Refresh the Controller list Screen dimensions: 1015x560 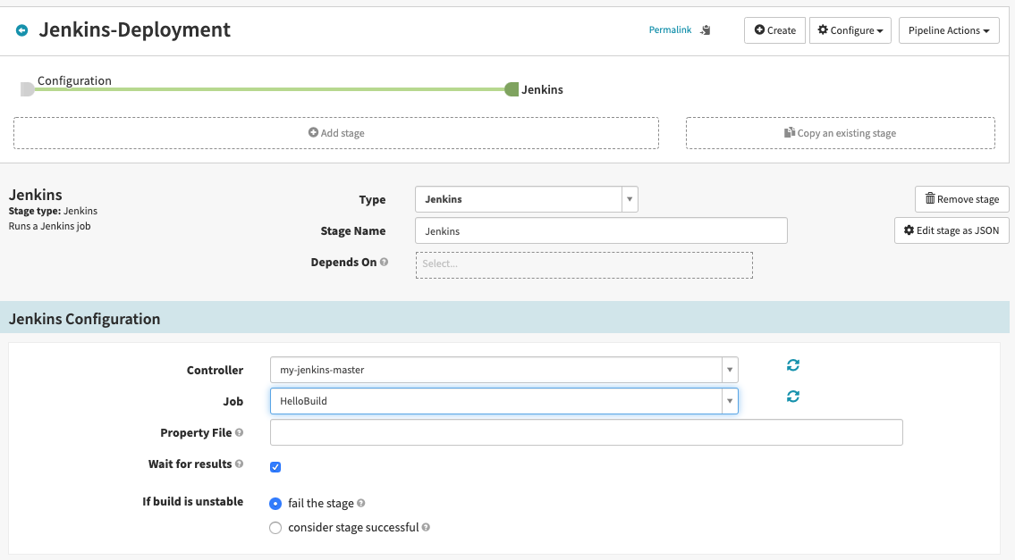[x=793, y=365]
